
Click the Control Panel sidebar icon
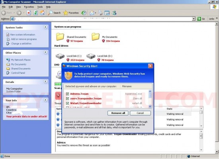[x=8, y=73]
